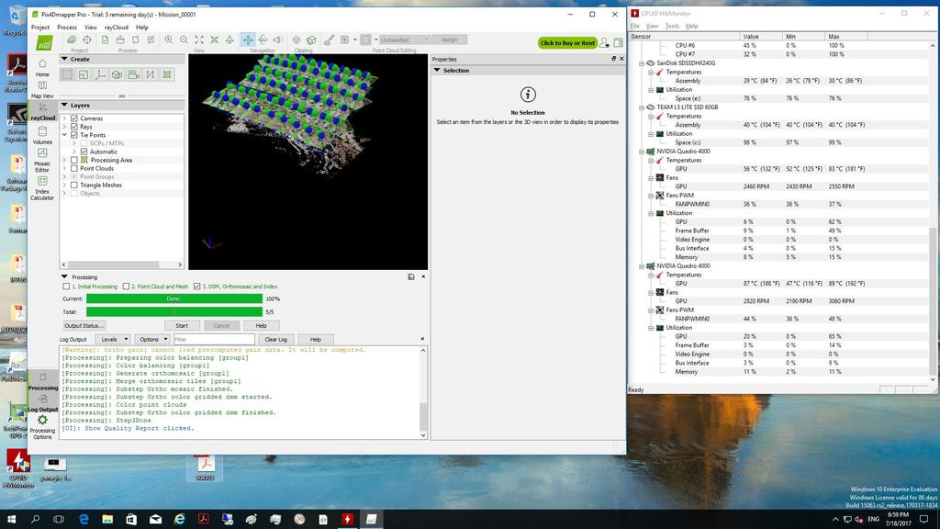Open the Log Output sidebar button
Viewport: 940px width, 529px height.
point(43,403)
